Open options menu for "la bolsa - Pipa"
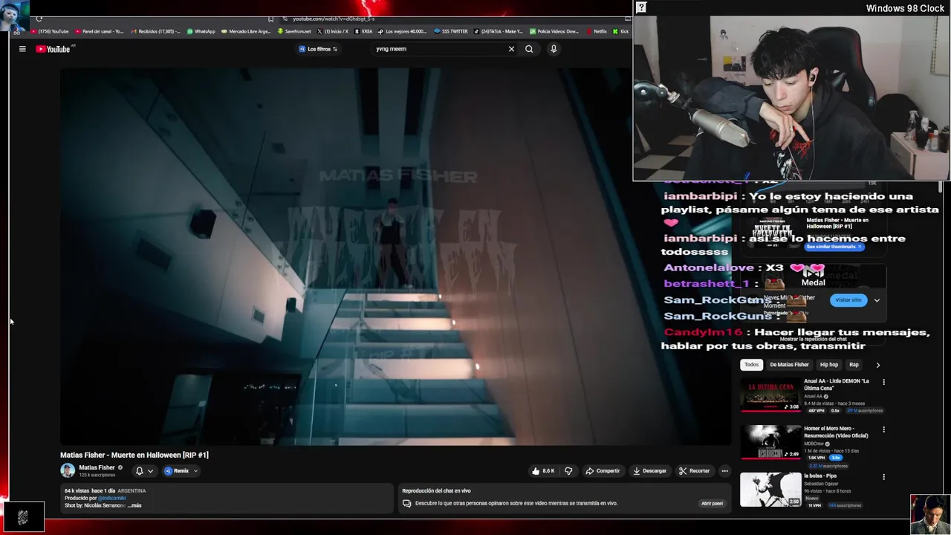The width and height of the screenshot is (951, 535). point(883,477)
